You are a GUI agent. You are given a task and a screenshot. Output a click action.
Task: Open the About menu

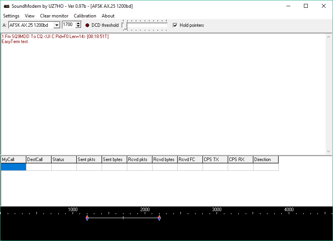pos(108,16)
